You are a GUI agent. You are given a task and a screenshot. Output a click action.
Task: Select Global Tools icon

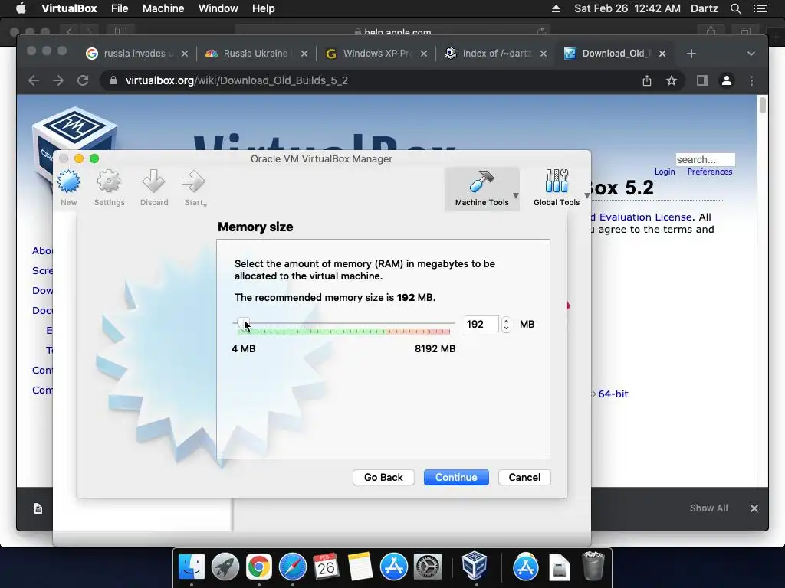coord(557,181)
